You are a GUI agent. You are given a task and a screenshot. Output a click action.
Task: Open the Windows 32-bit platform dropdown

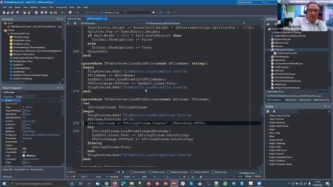click(112, 12)
